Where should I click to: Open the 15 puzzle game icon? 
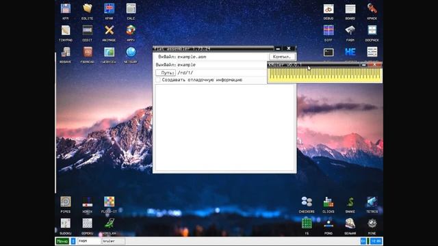point(307,223)
